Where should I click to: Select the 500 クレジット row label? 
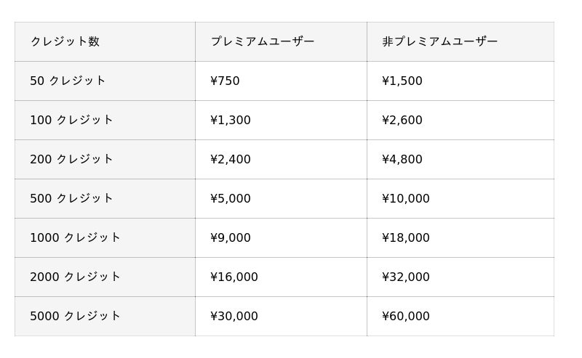pos(71,198)
